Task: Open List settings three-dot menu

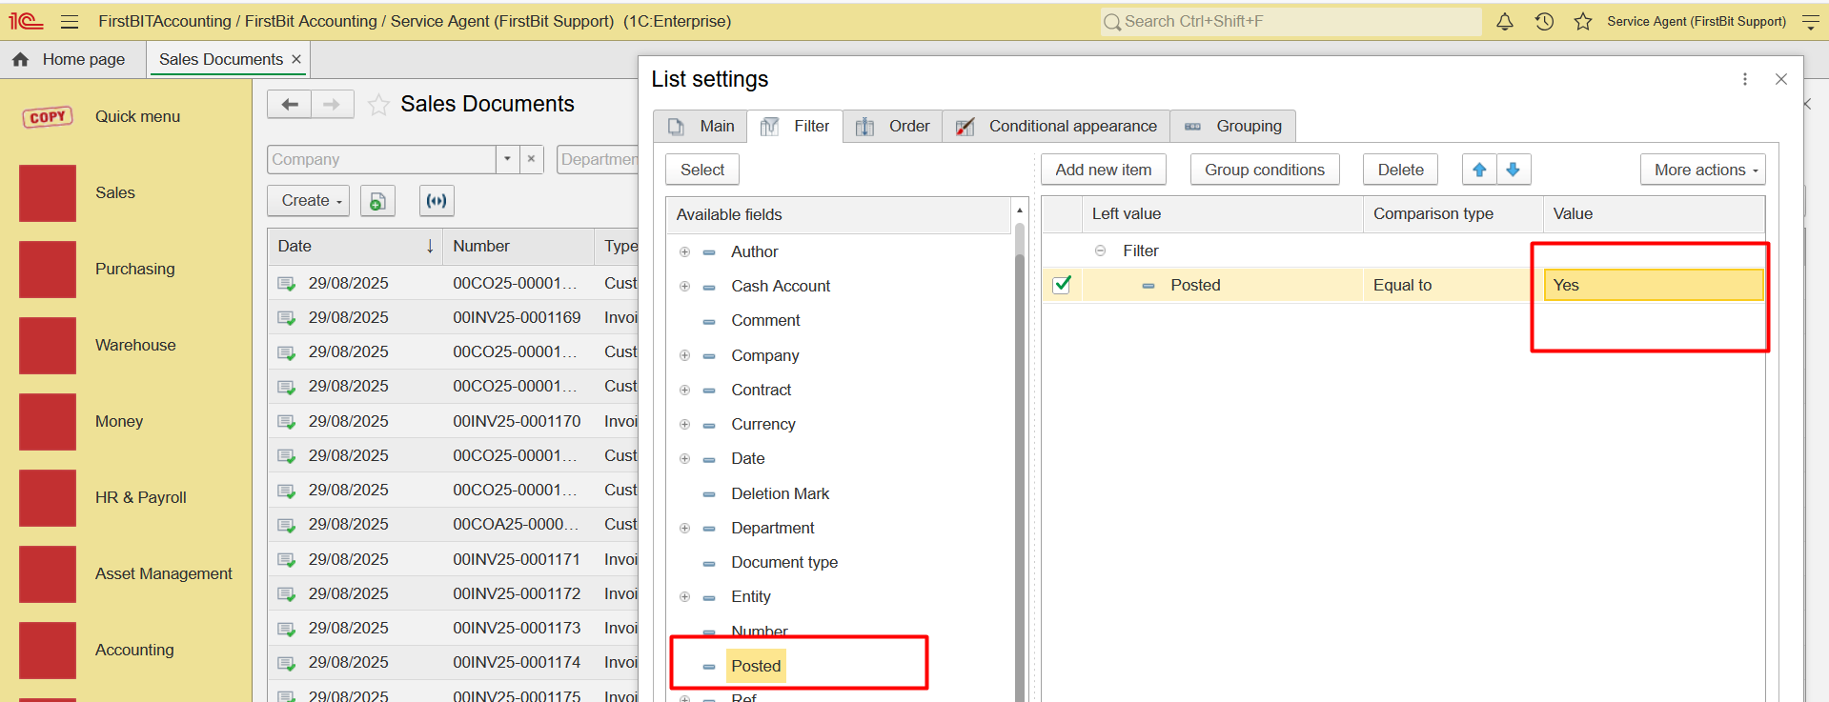Action: 1745,79
